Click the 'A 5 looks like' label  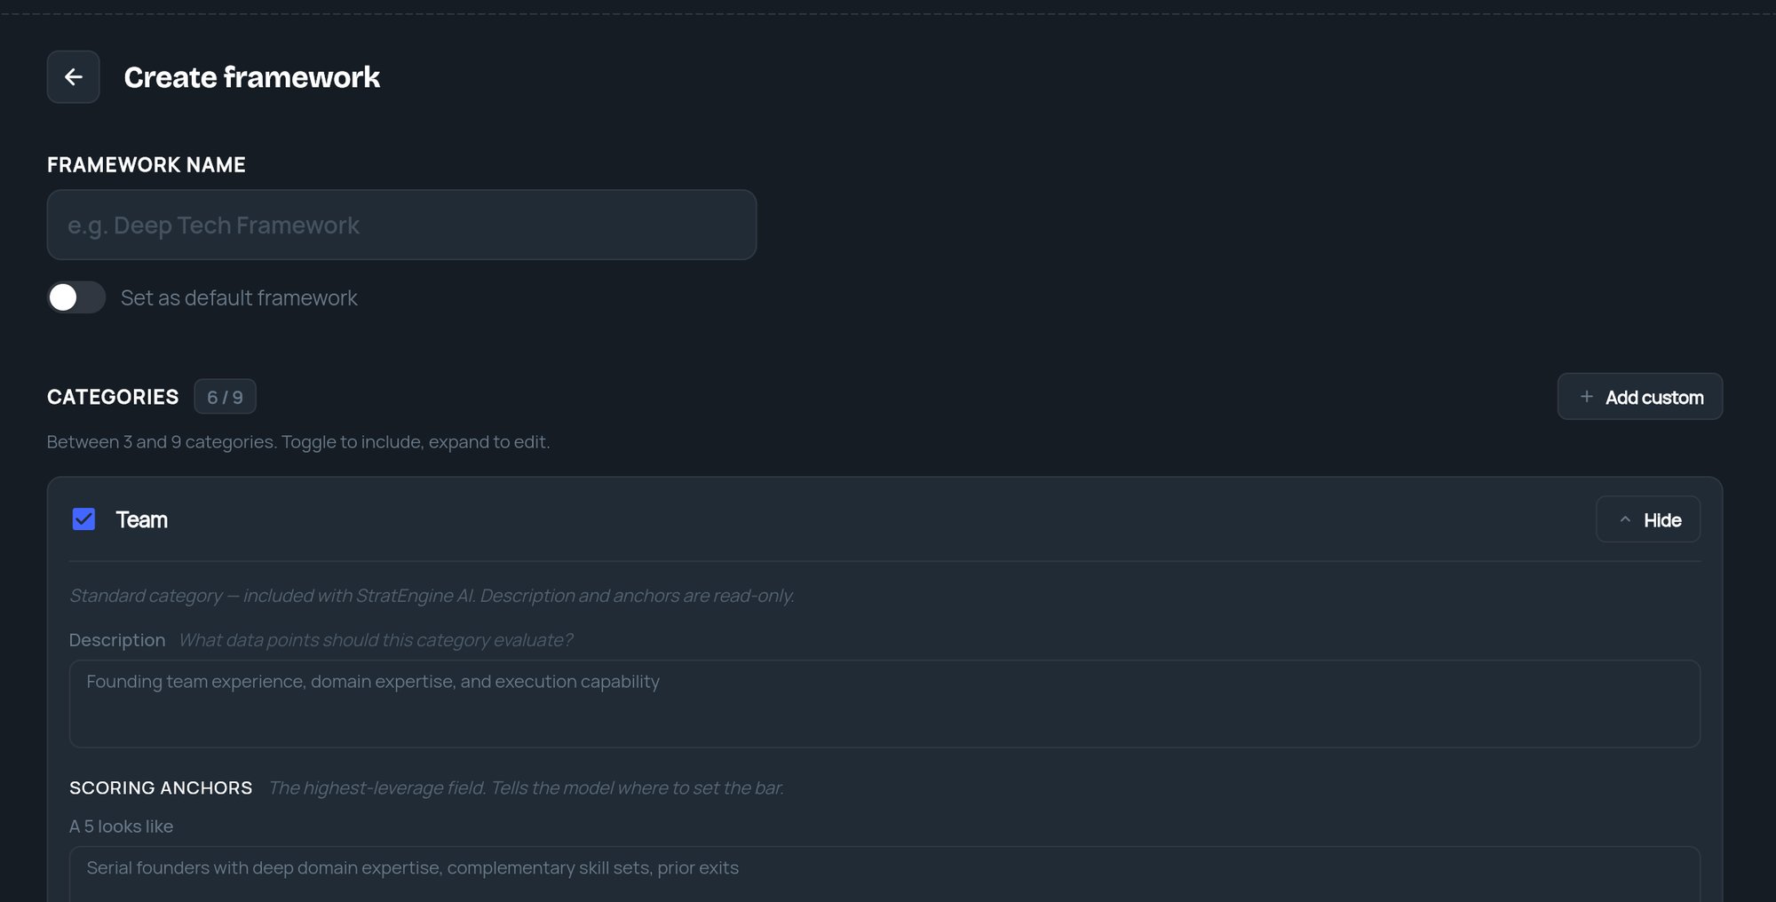[x=121, y=827]
